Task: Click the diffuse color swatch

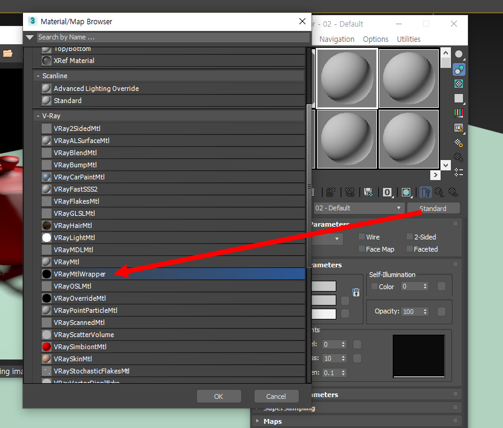Action: click(x=324, y=300)
